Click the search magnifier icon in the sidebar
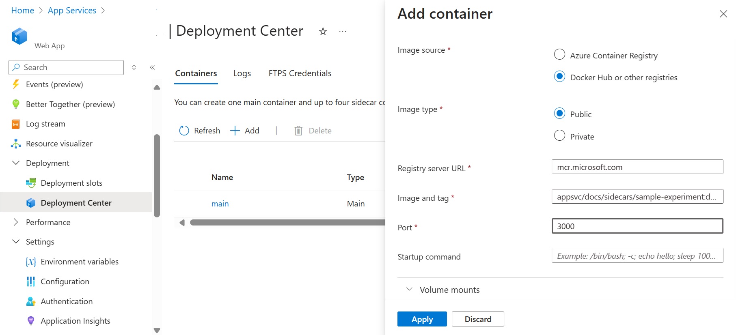The height and width of the screenshot is (335, 736). coord(16,67)
